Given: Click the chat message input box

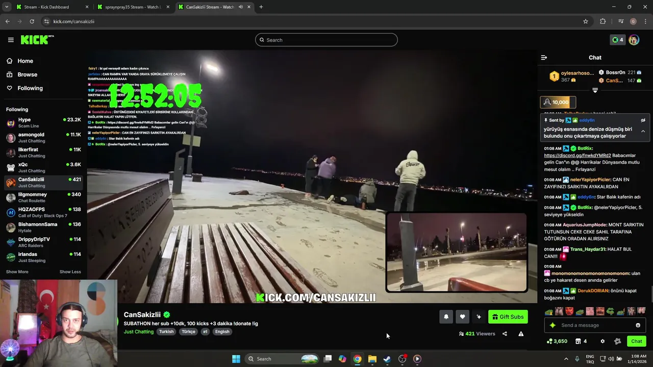Looking at the screenshot, I should click(x=594, y=325).
